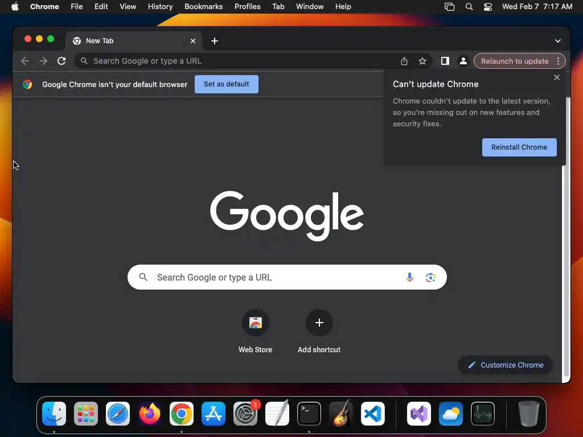Open Spotlight search in menu bar

[x=469, y=7]
